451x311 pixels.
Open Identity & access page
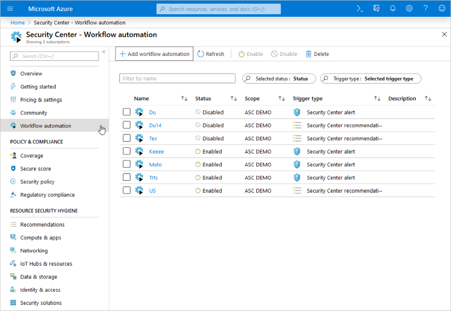pos(40,290)
